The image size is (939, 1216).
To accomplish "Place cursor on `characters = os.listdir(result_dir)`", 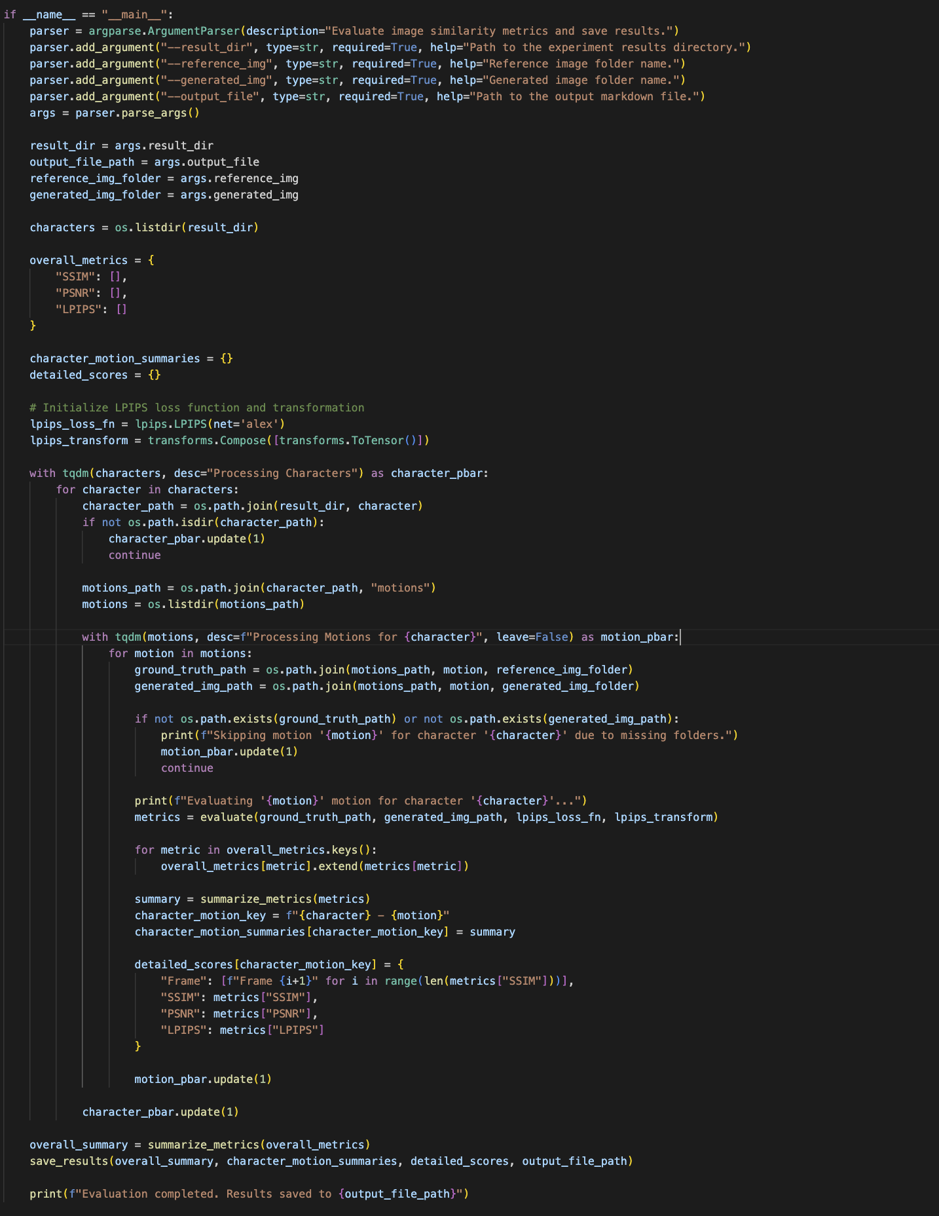I will [144, 227].
